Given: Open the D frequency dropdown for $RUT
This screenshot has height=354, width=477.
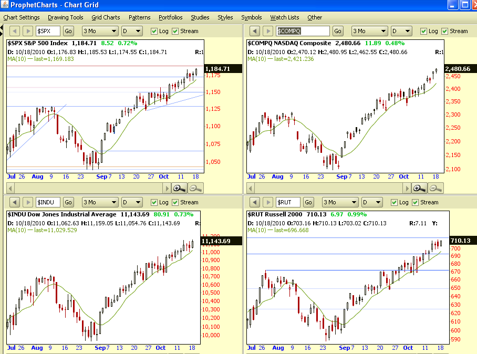Looking at the screenshot, I should 372,202.
